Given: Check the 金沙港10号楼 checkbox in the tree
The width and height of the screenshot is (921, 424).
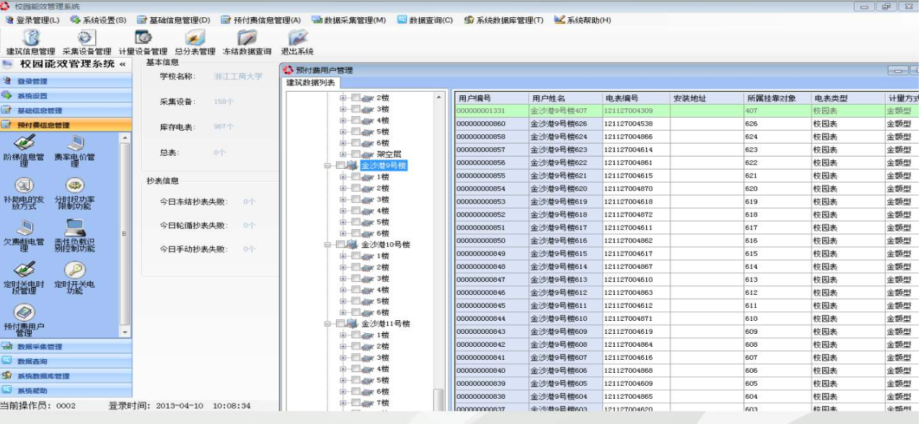Looking at the screenshot, I should click(x=340, y=244).
